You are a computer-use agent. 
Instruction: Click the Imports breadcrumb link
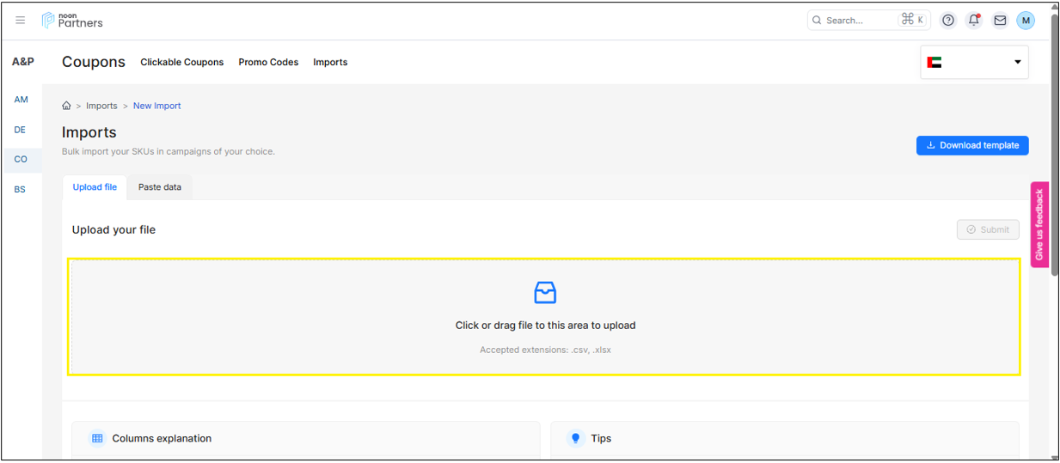pos(101,106)
